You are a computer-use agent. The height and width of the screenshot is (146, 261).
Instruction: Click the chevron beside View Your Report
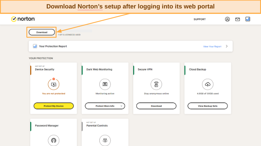tap(227, 46)
